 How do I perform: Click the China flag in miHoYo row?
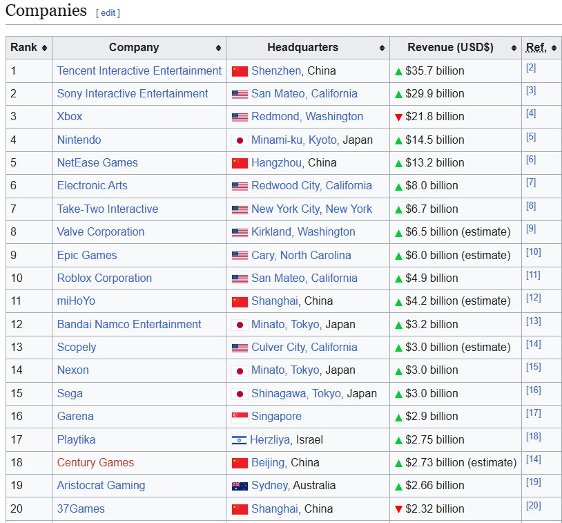click(x=240, y=302)
